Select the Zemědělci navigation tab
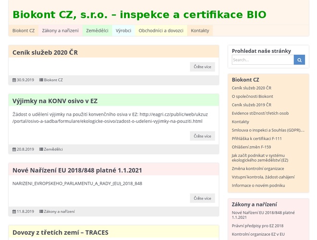 97,31
